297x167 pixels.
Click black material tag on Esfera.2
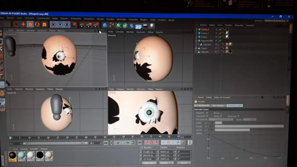tap(227, 29)
